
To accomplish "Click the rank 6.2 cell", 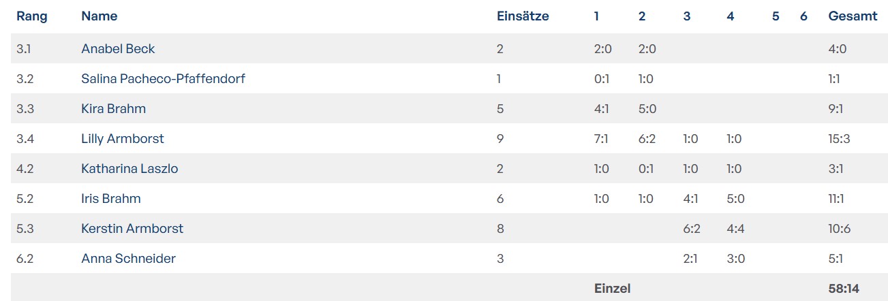I will [25, 259].
